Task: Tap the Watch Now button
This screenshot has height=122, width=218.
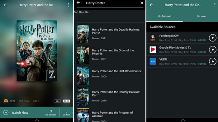Action: pos(16,113)
